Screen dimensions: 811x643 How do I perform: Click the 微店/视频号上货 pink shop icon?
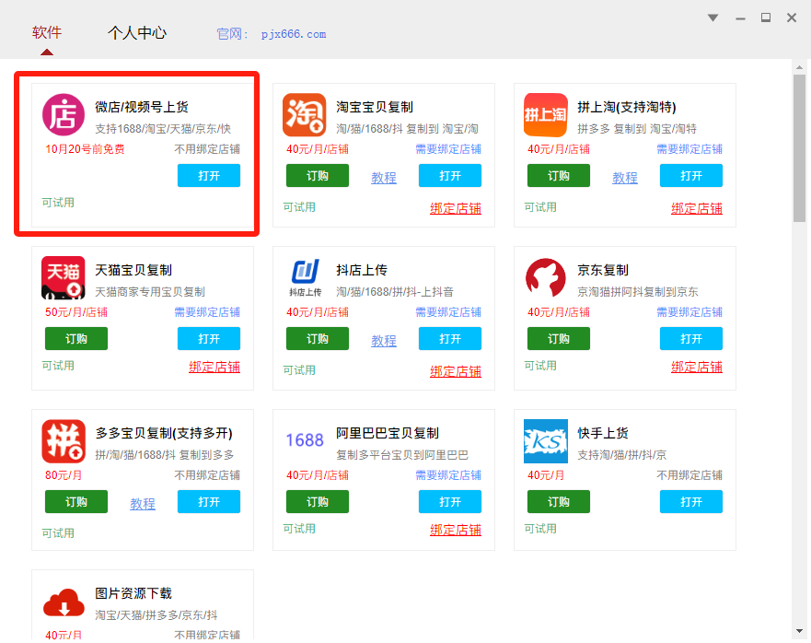point(64,114)
